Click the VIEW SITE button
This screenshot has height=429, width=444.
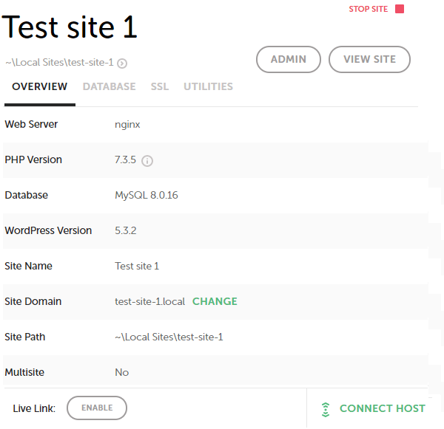pyautogui.click(x=369, y=59)
